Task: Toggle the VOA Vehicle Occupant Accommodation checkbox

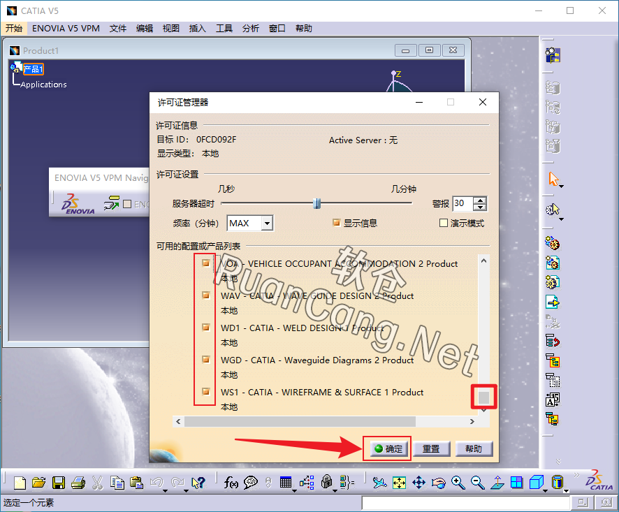Action: (205, 263)
